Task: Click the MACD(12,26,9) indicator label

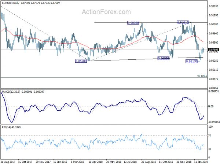Action: tap(11, 92)
